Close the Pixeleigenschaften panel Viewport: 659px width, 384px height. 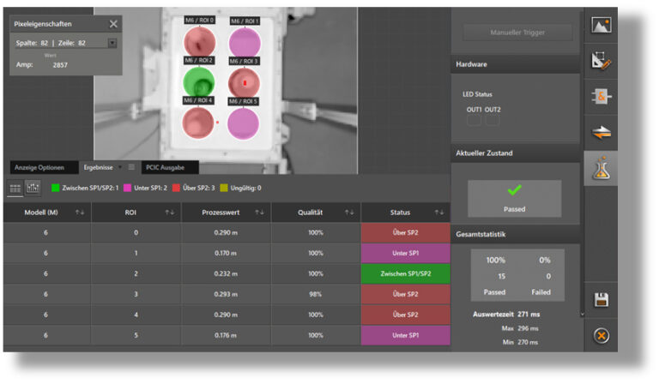click(x=113, y=24)
